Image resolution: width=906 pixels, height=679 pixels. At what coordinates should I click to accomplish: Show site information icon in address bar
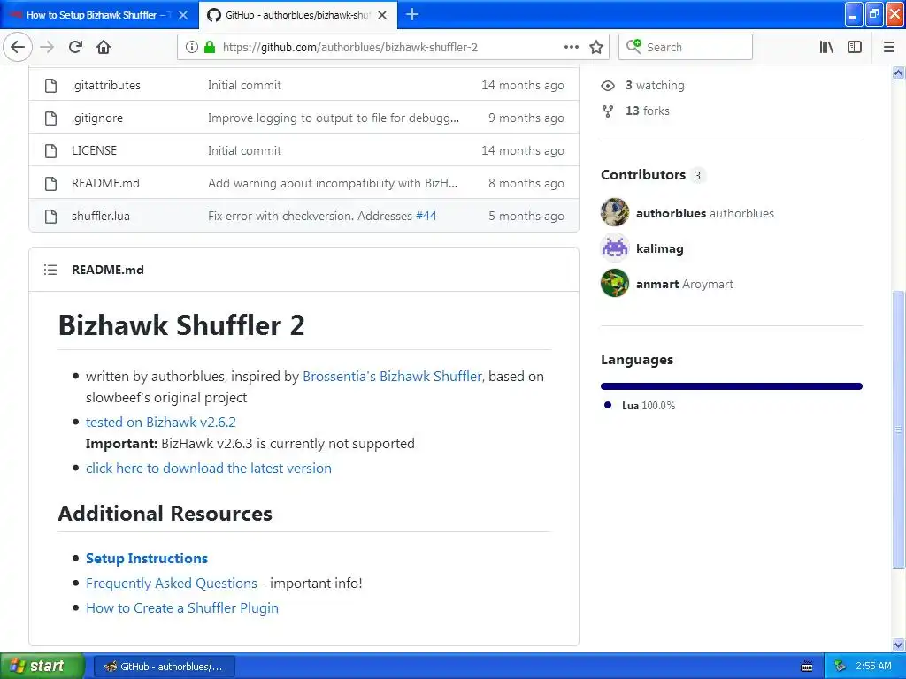point(191,47)
